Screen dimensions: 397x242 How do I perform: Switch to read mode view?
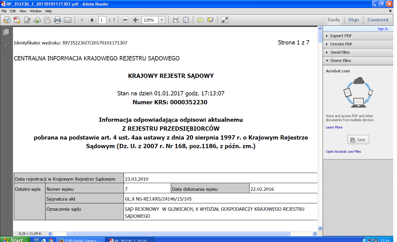click(x=225, y=20)
